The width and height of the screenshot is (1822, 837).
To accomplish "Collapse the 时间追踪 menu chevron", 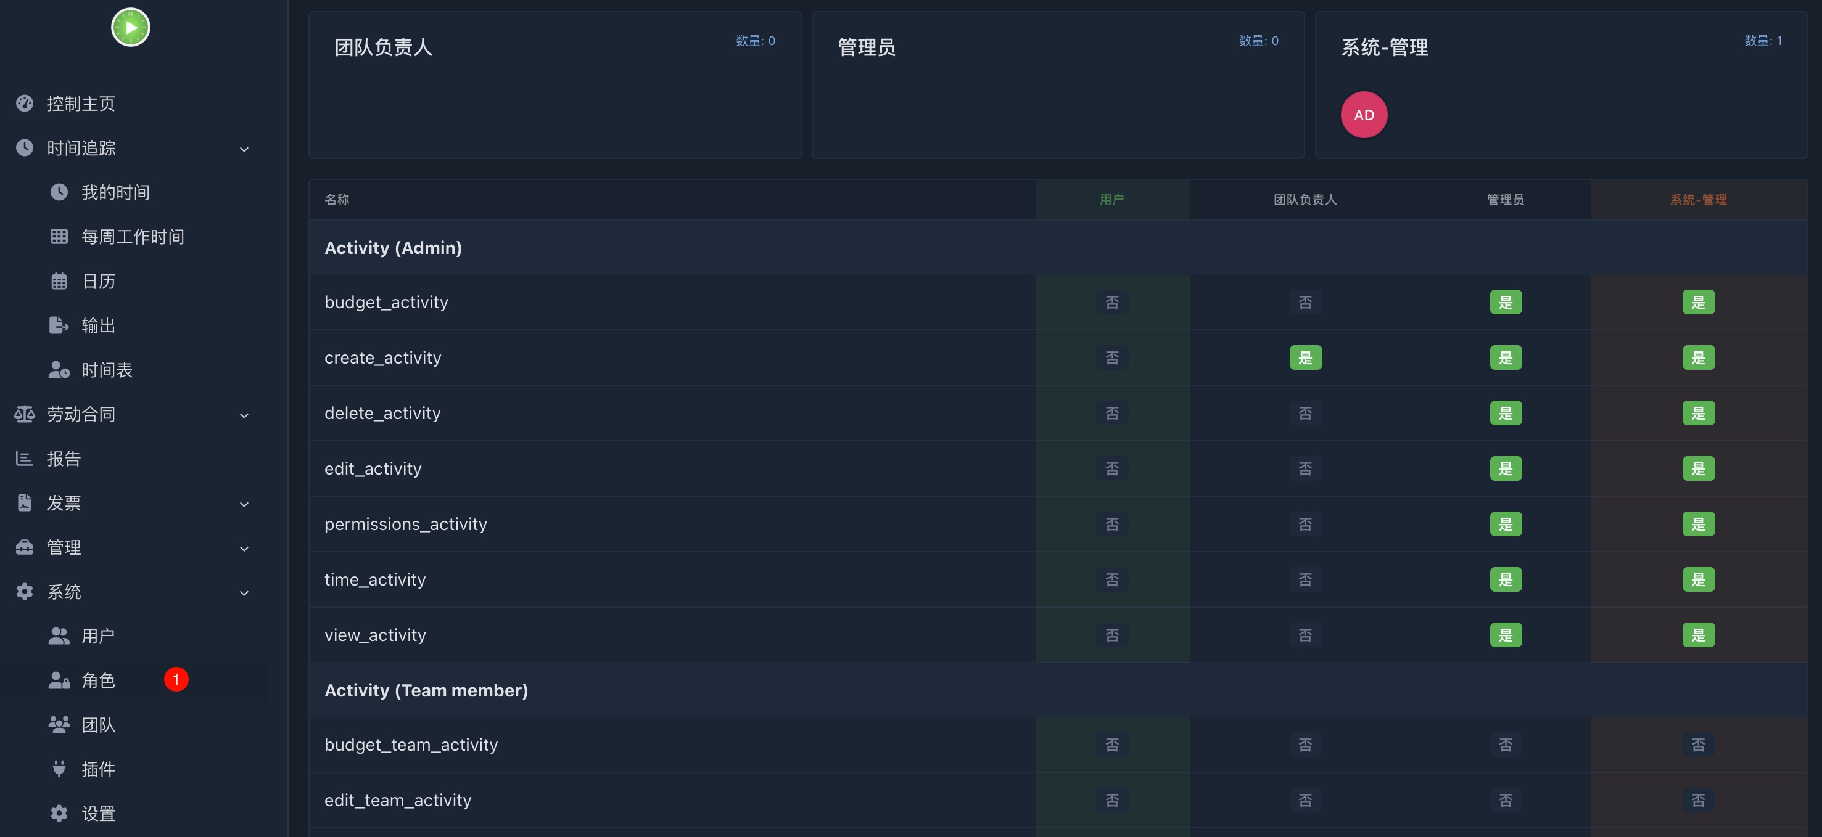I will tap(244, 149).
